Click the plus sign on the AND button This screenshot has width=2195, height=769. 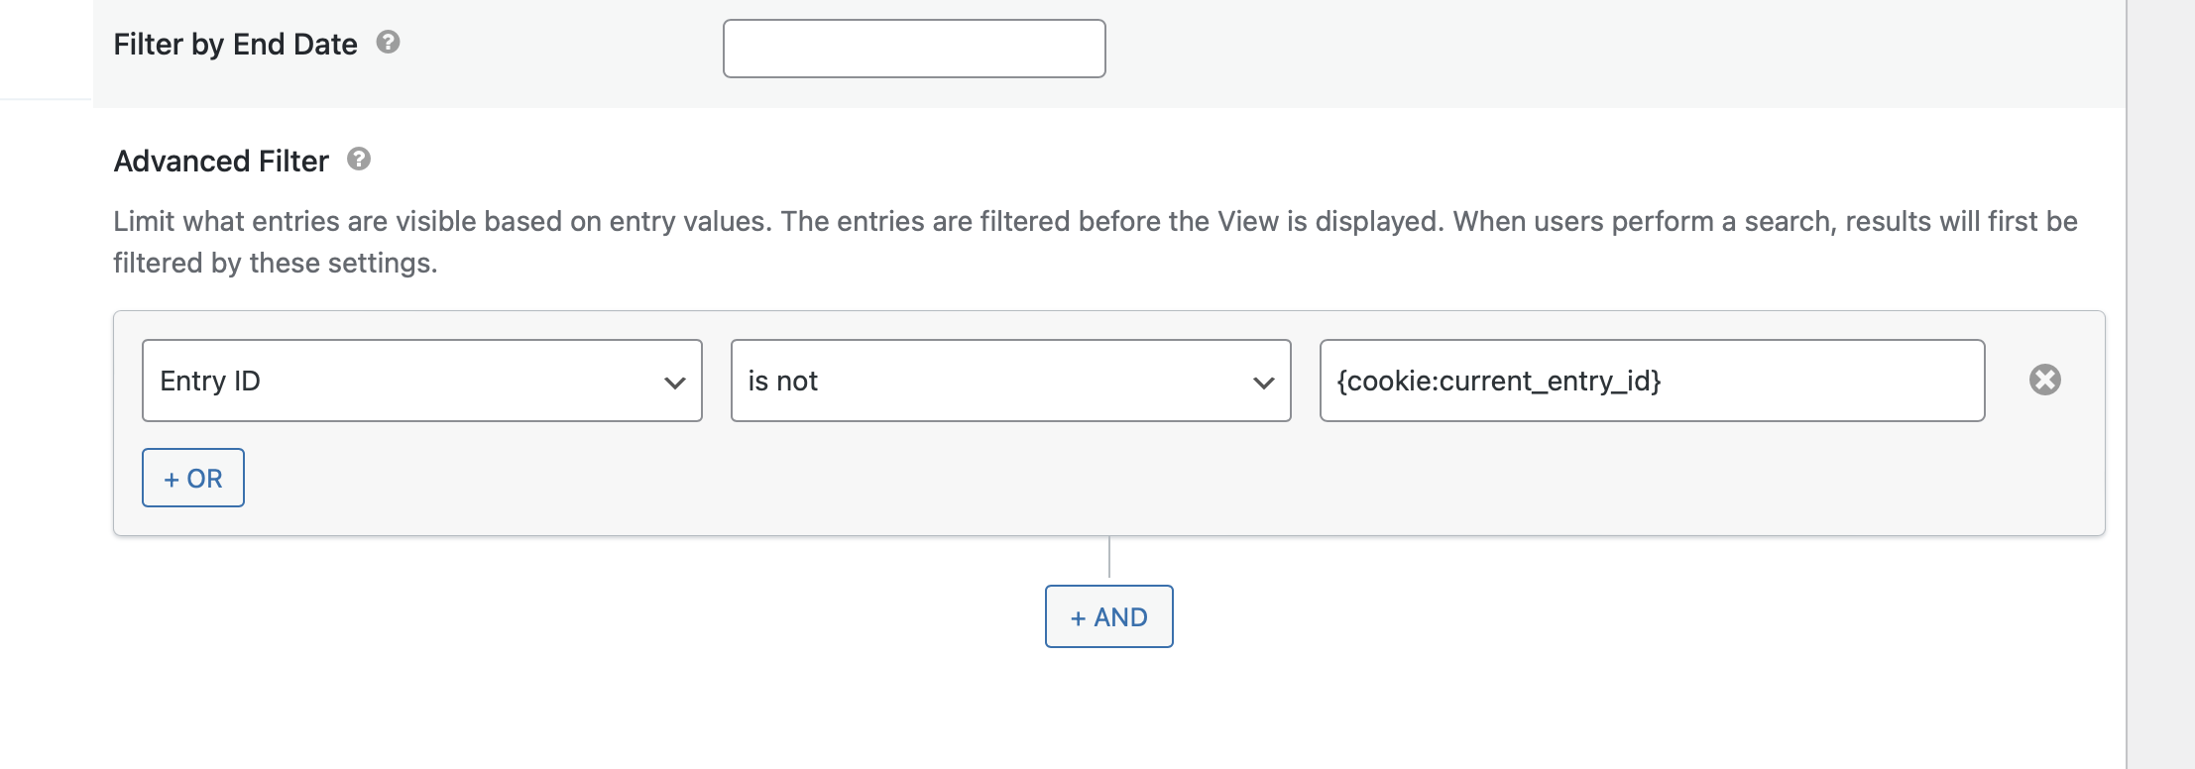(1079, 618)
